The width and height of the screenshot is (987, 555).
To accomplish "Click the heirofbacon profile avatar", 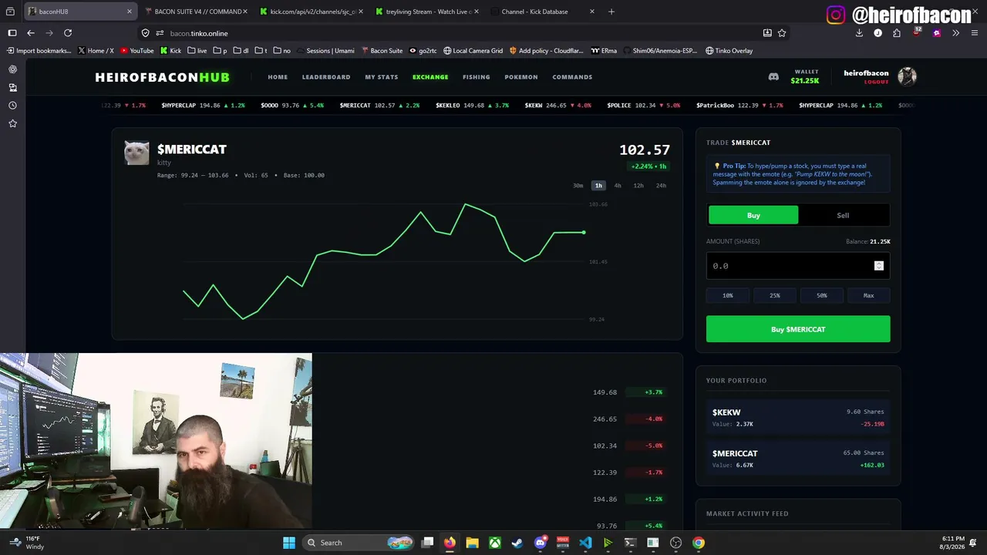I will [x=907, y=76].
